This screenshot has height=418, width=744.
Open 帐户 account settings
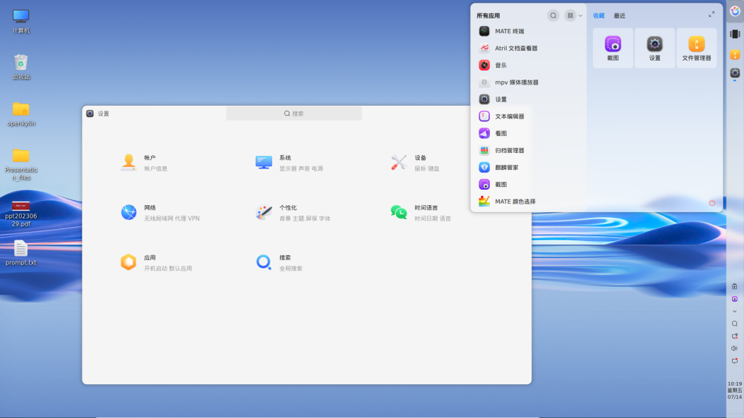(x=144, y=163)
